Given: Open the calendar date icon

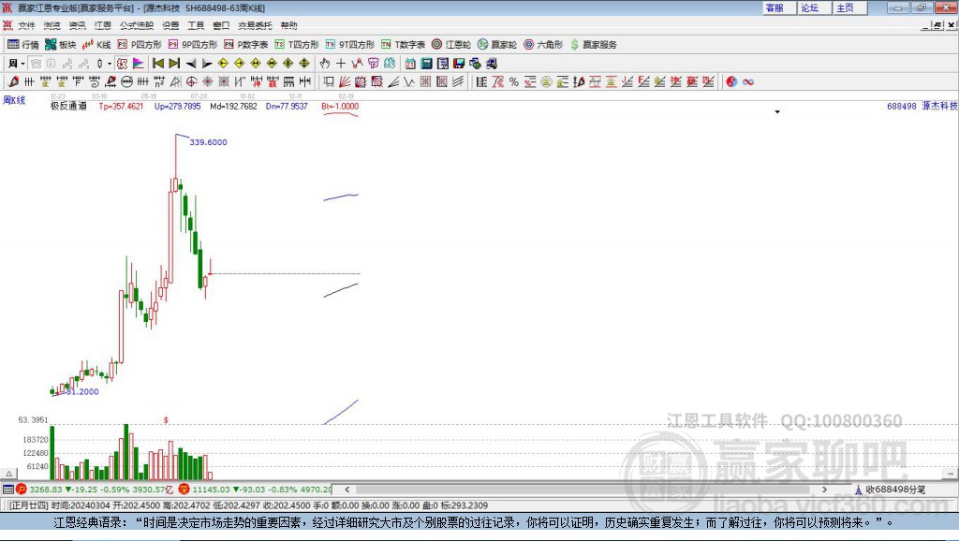Looking at the screenshot, I should pyautogui.click(x=410, y=64).
